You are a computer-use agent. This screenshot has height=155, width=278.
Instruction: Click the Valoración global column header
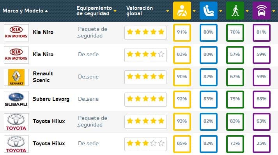coord(140,11)
